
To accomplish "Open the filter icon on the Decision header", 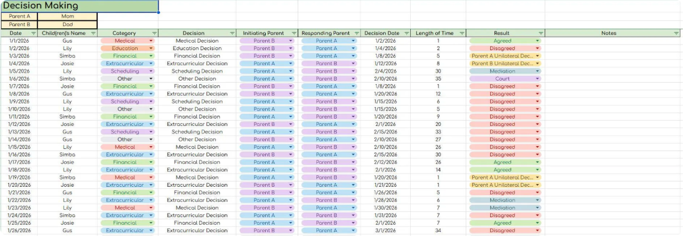I will coord(232,33).
